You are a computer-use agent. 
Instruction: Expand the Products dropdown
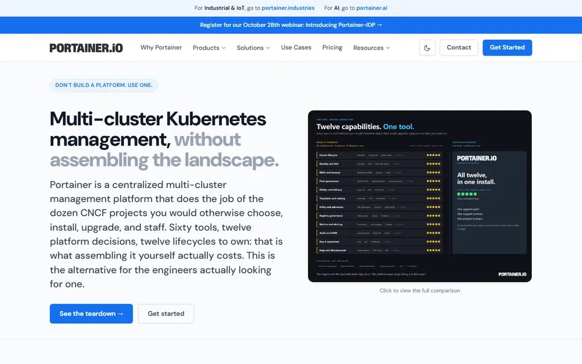point(209,48)
